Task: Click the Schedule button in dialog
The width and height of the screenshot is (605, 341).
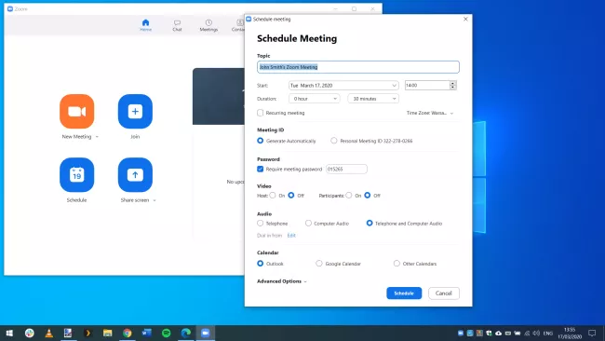Action: tap(404, 293)
